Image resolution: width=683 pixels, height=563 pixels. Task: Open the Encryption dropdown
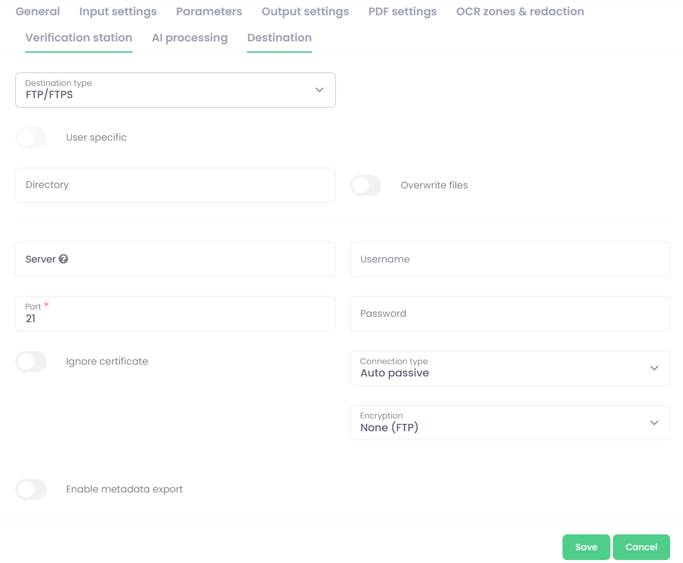510,422
